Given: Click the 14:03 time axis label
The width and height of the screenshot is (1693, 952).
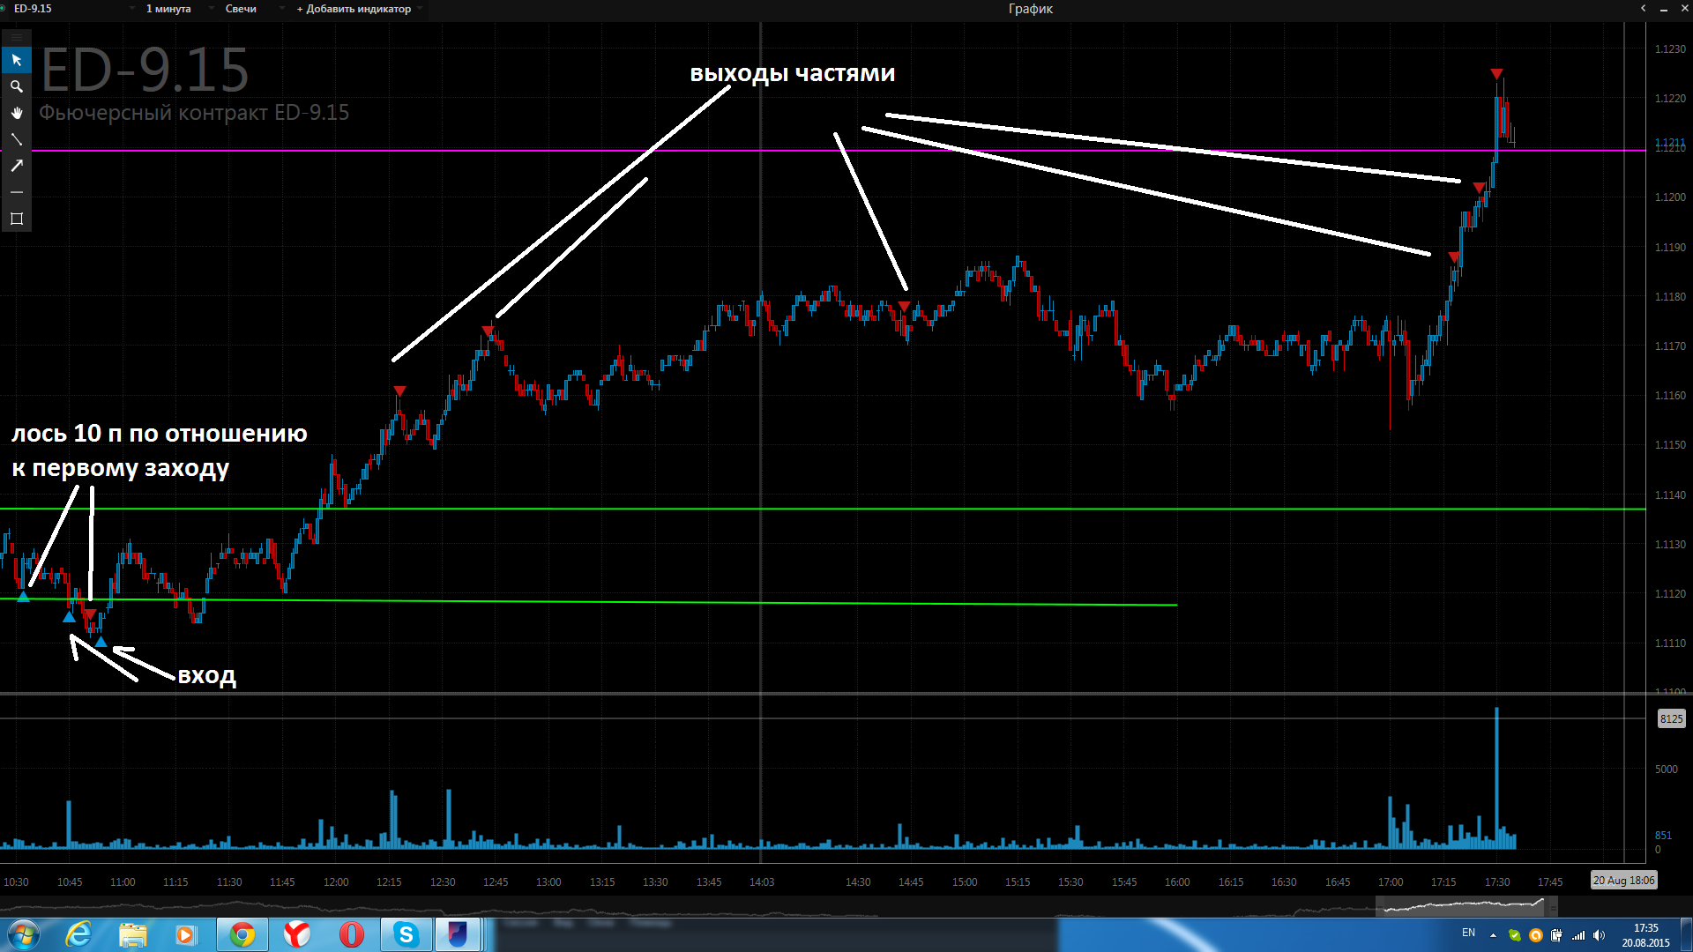Looking at the screenshot, I should coord(762,881).
